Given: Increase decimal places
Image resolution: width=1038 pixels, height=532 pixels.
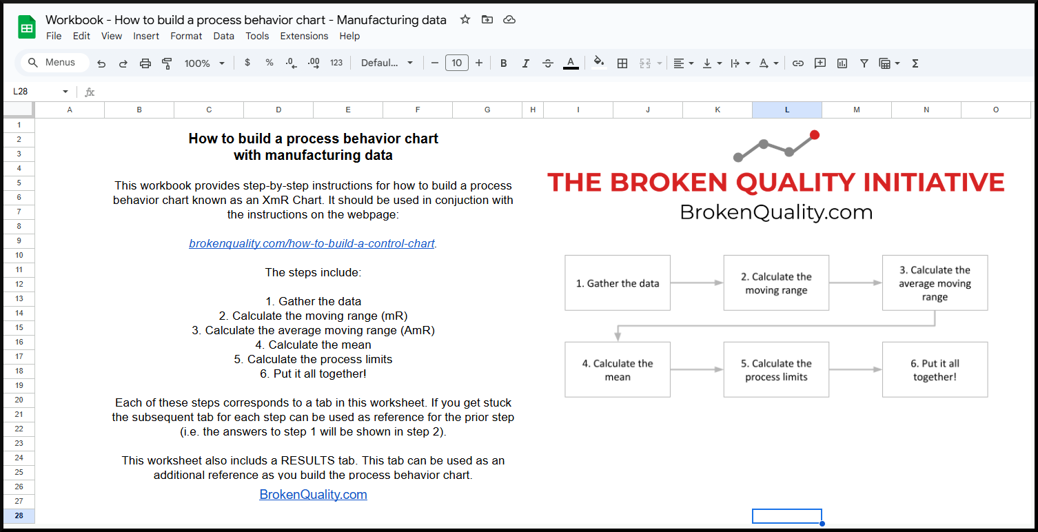Looking at the screenshot, I should (314, 63).
